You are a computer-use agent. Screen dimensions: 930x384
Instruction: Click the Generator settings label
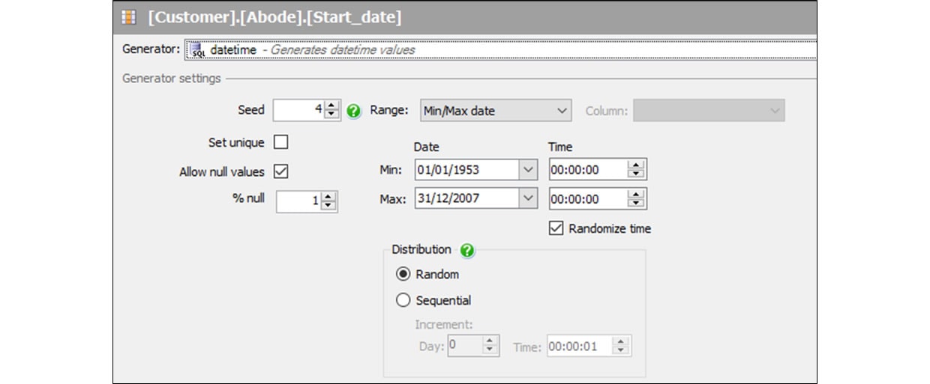coord(172,78)
